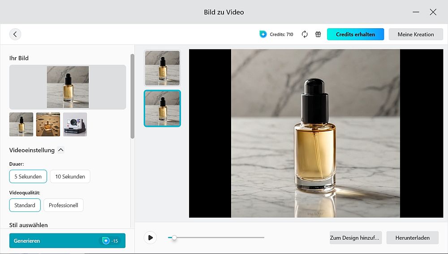Viewport: 448px width, 254px height.
Task: Click Zum Design hinzufügen button
Action: click(356, 238)
